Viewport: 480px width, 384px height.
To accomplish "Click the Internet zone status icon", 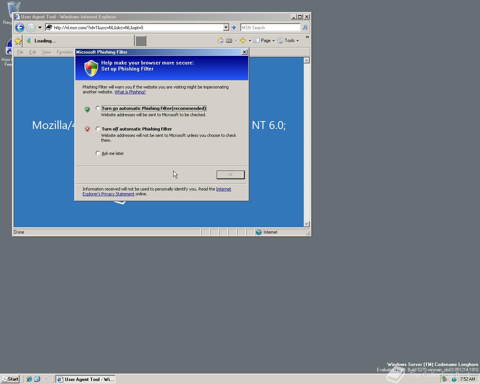I will point(259,232).
